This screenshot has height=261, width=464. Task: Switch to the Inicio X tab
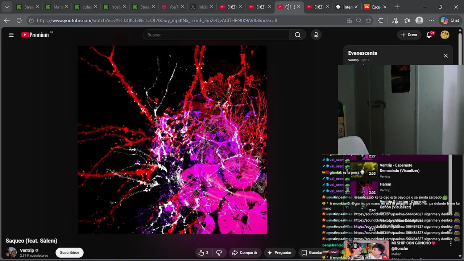202,7
